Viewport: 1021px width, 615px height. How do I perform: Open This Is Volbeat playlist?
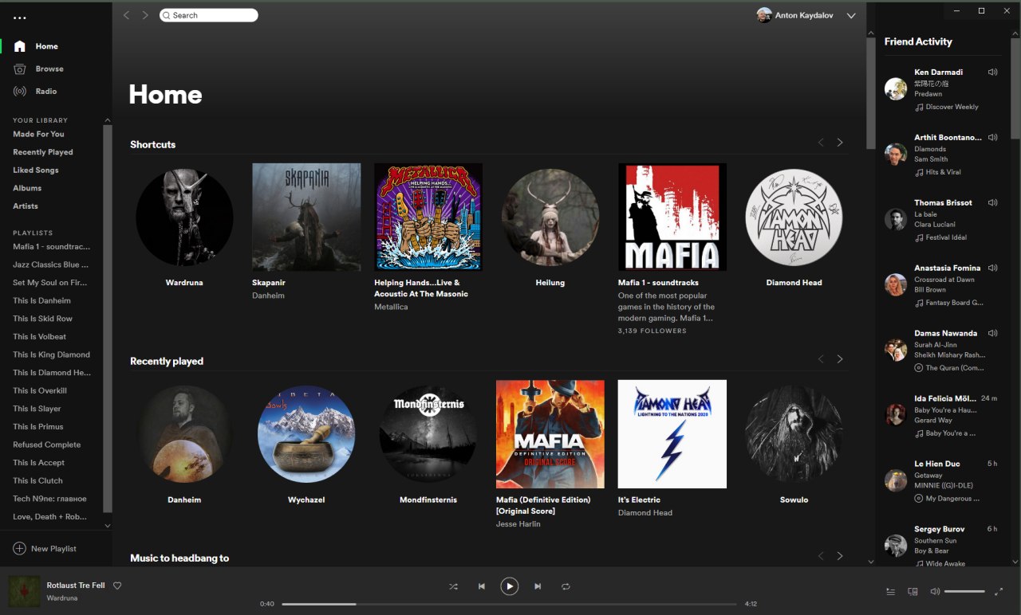click(x=39, y=336)
